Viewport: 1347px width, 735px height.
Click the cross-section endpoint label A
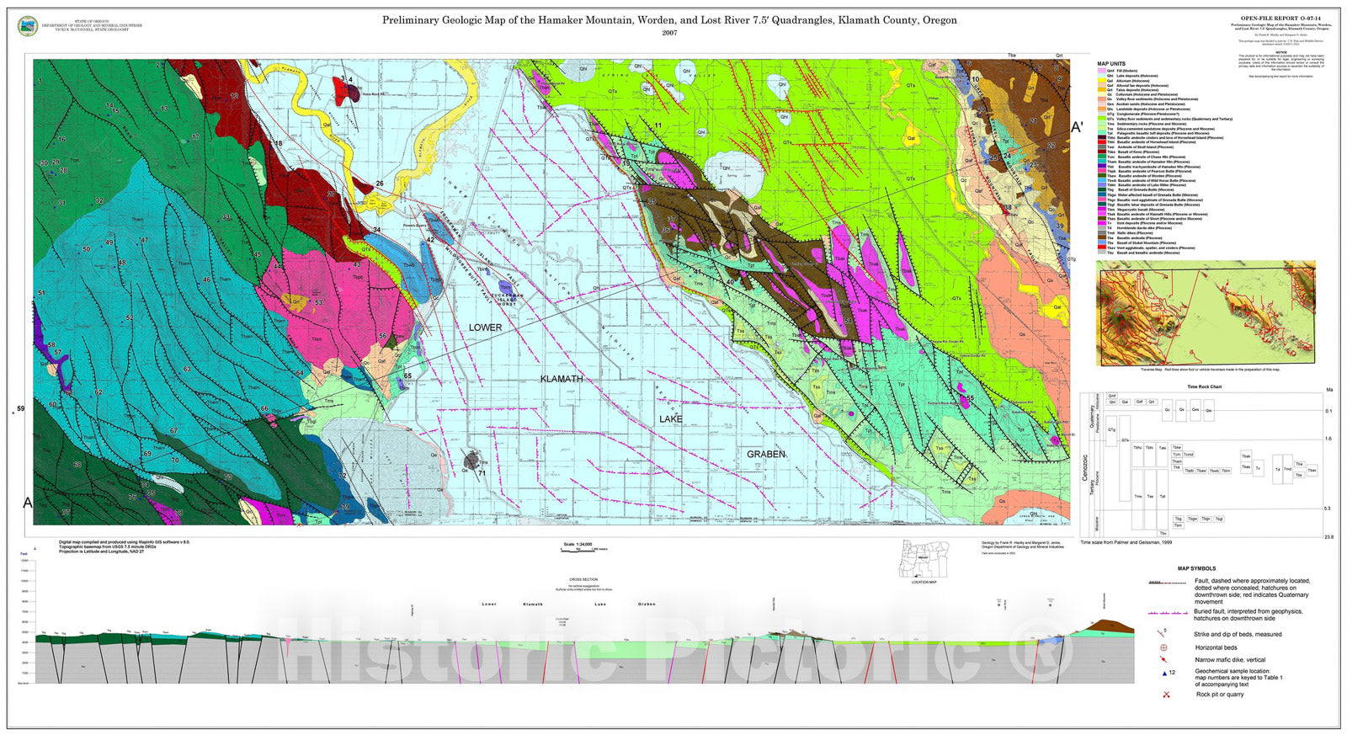tap(27, 503)
